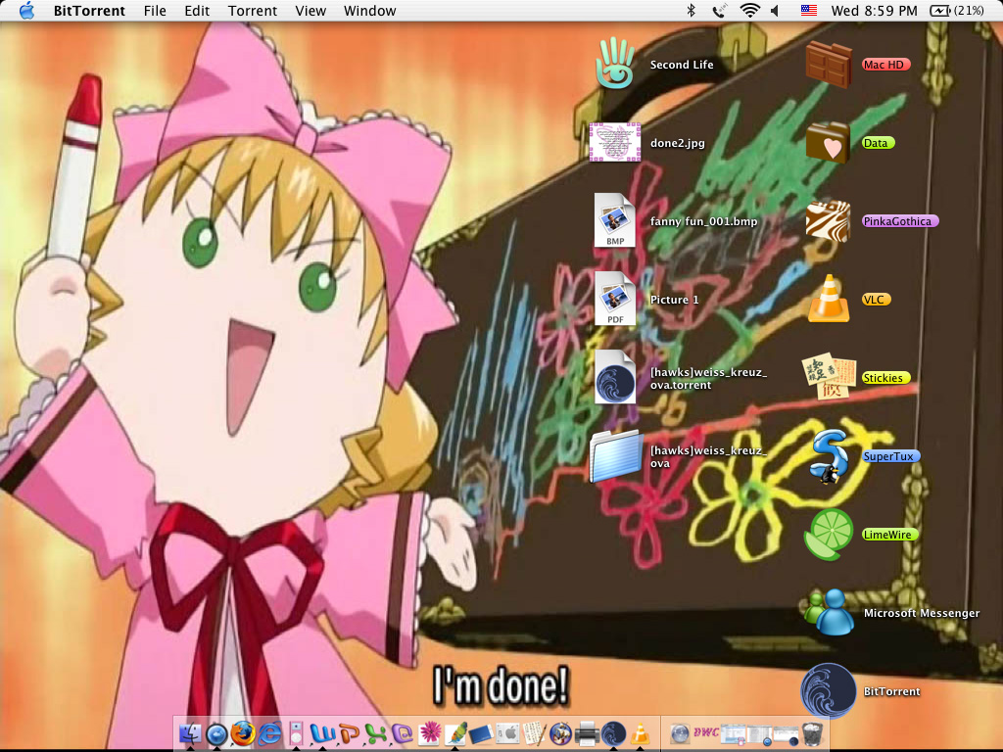Launch Internet Explorer from the Dock
The image size is (1003, 752).
(269, 732)
